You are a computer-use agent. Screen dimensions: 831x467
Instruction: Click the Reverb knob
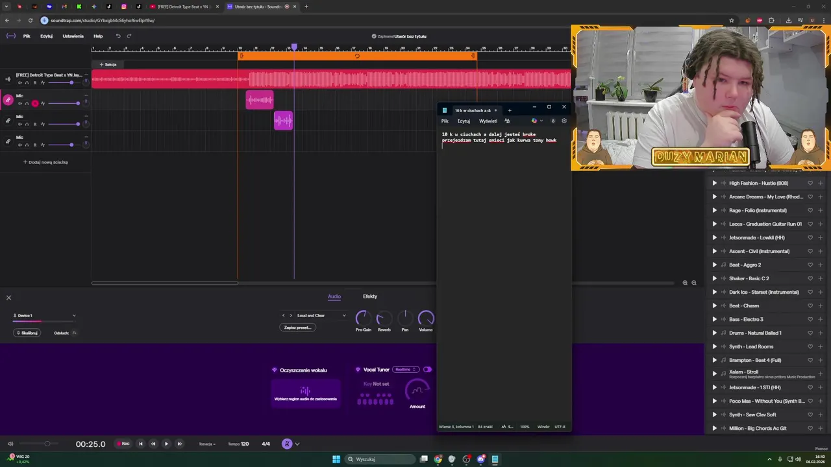click(384, 318)
